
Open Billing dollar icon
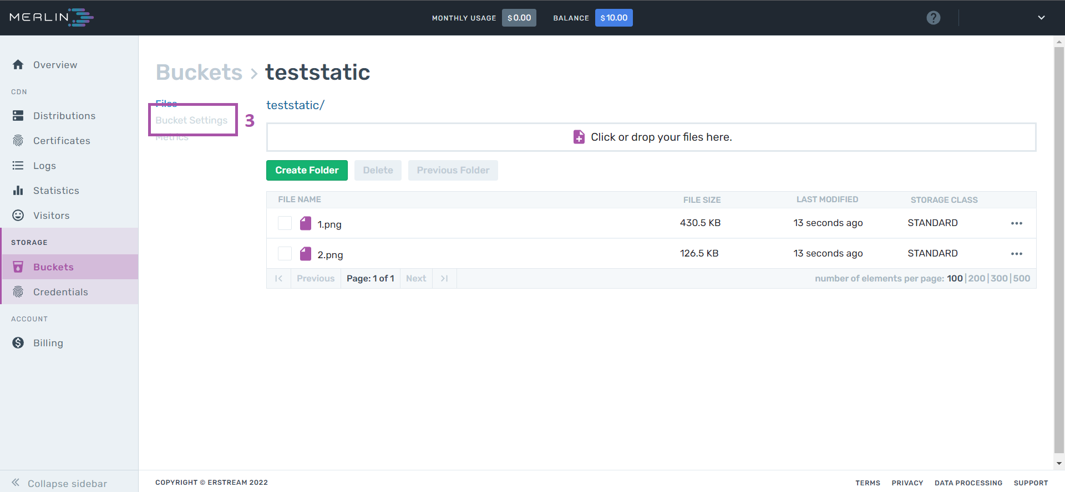coord(18,343)
